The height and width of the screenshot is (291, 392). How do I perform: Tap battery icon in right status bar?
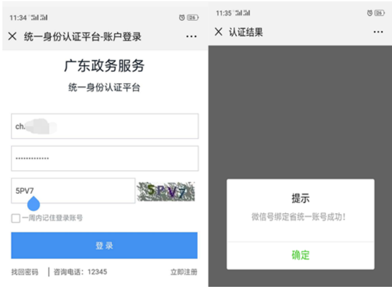pyautogui.click(x=379, y=13)
